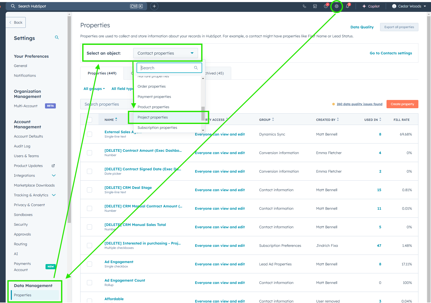Check the box for Contract Signed Date row
The image size is (431, 303).
point(89,171)
